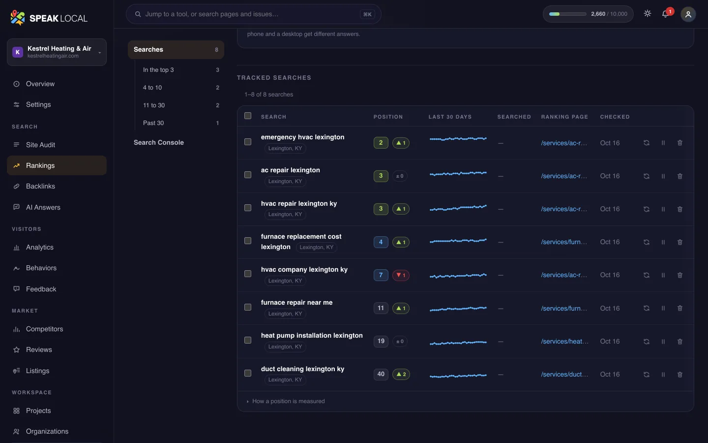Pause the duct cleaning lexington ky search
Image resolution: width=708 pixels, height=443 pixels.
tap(663, 374)
